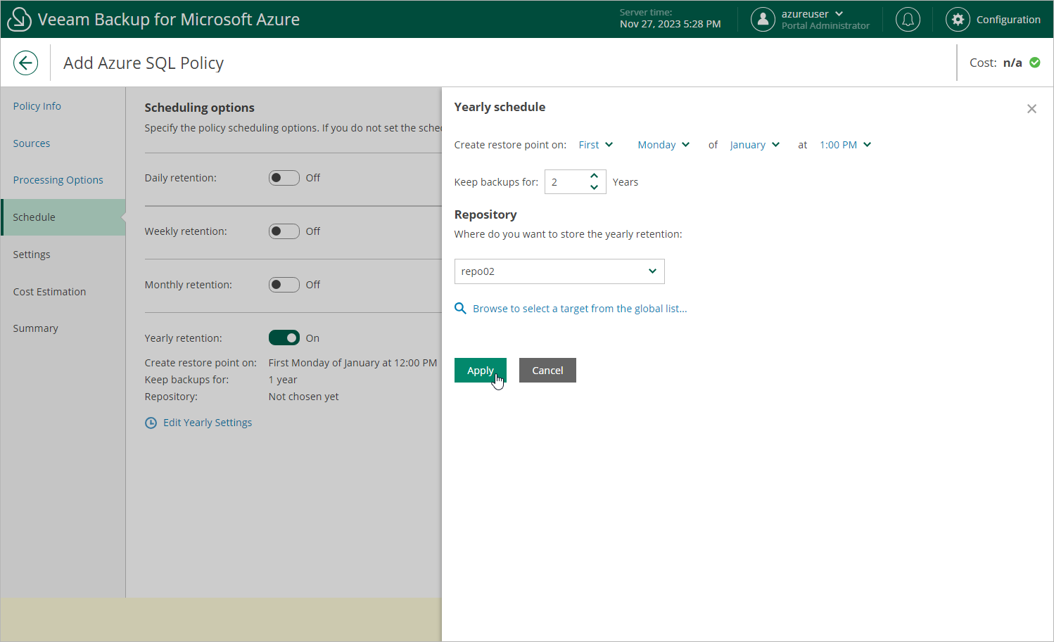Expand the azureuser account menu
The height and width of the screenshot is (642, 1054).
[x=813, y=14]
